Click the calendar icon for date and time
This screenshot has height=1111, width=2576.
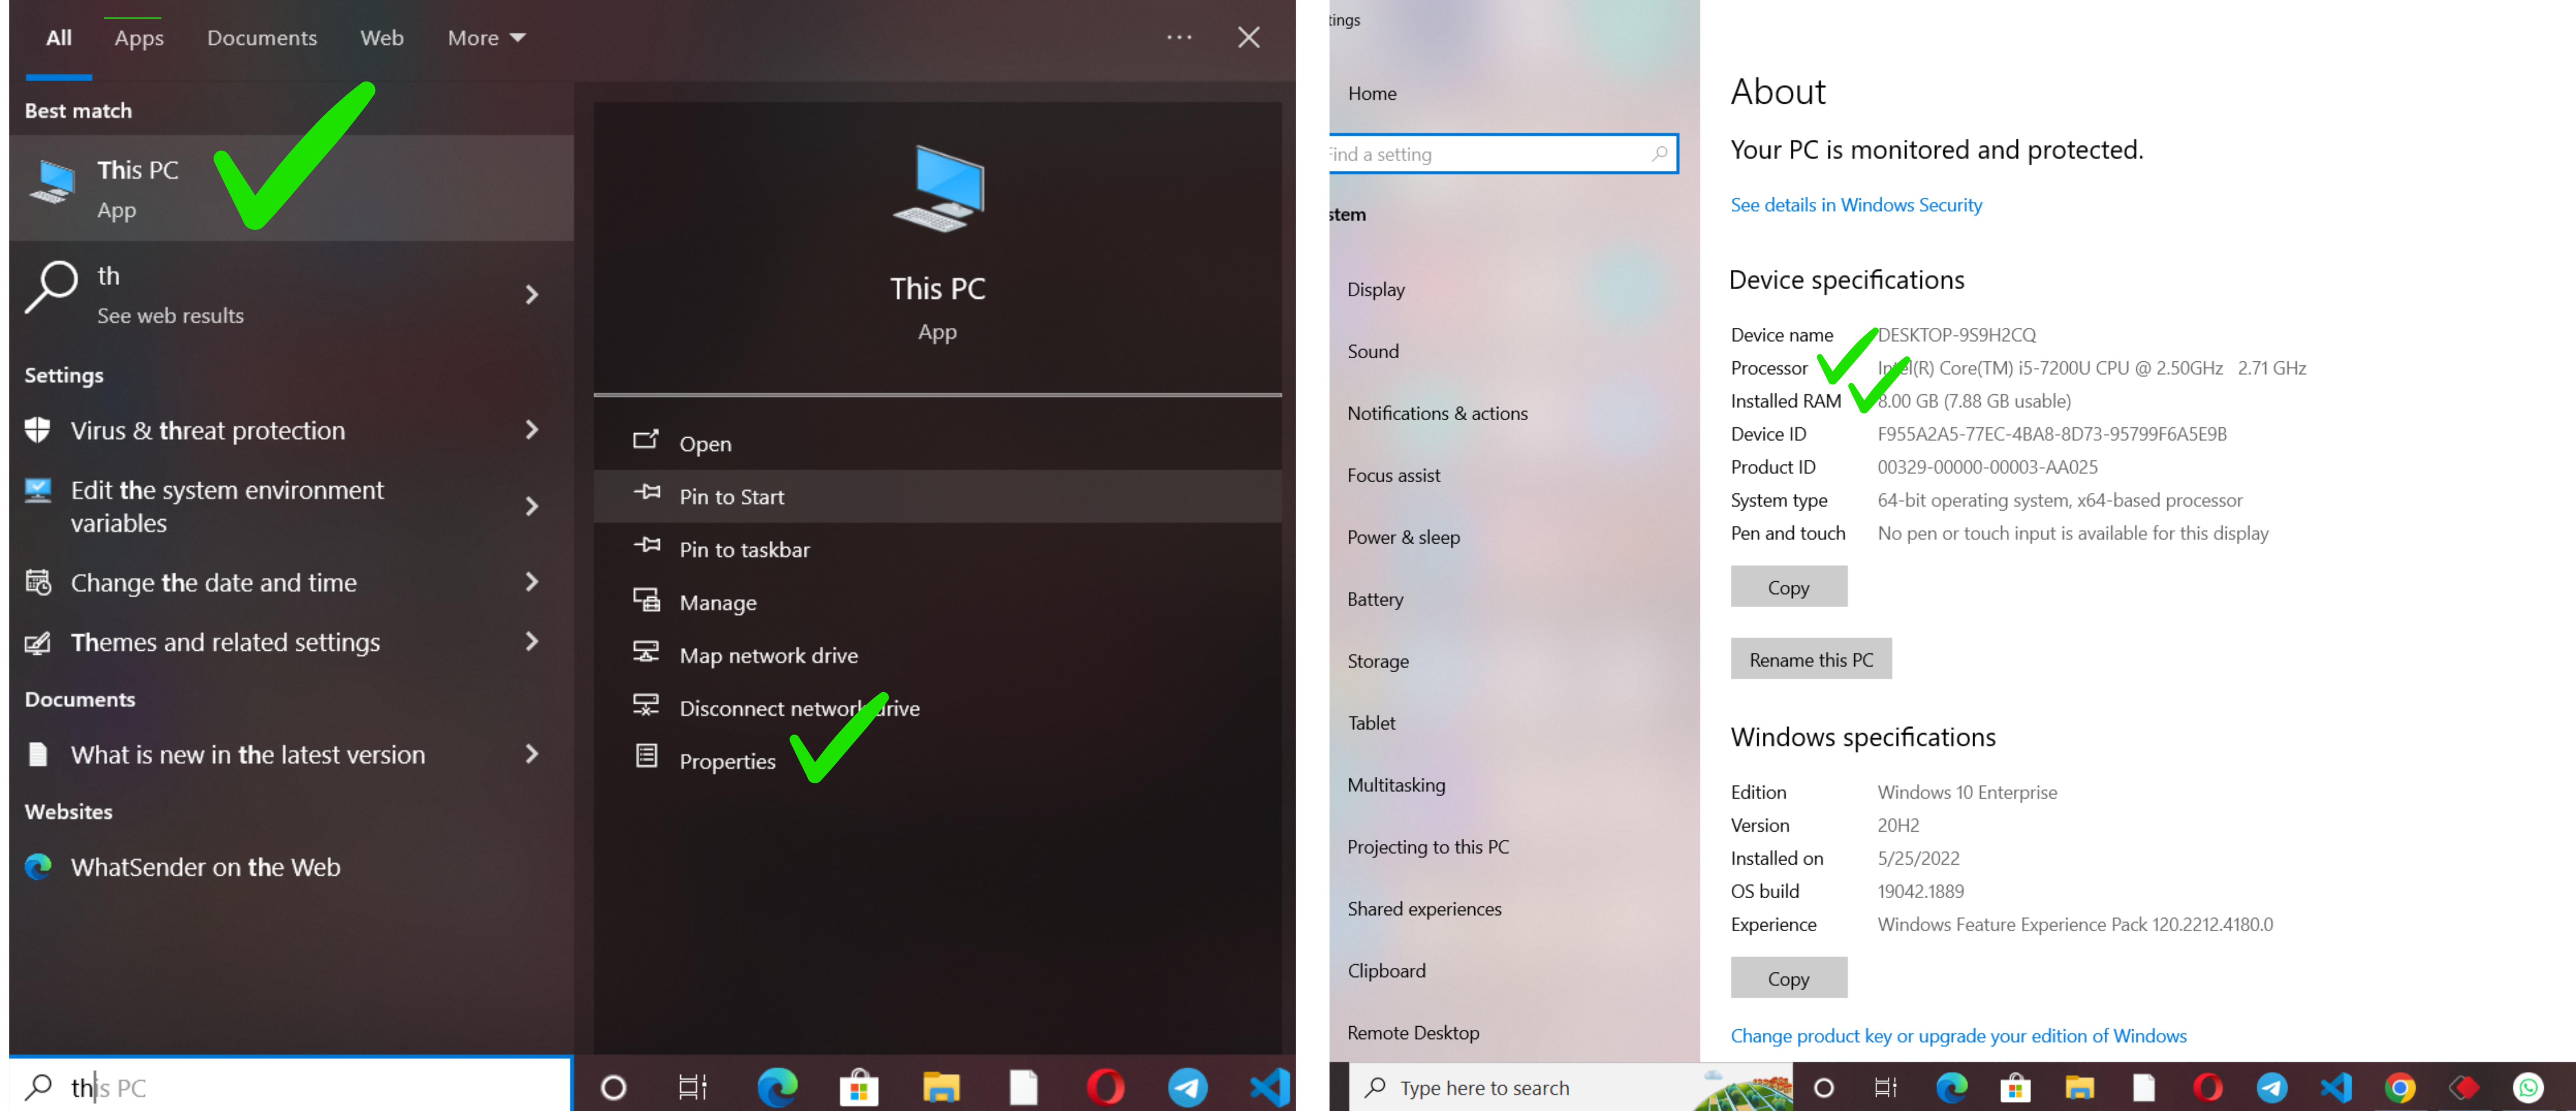[38, 582]
